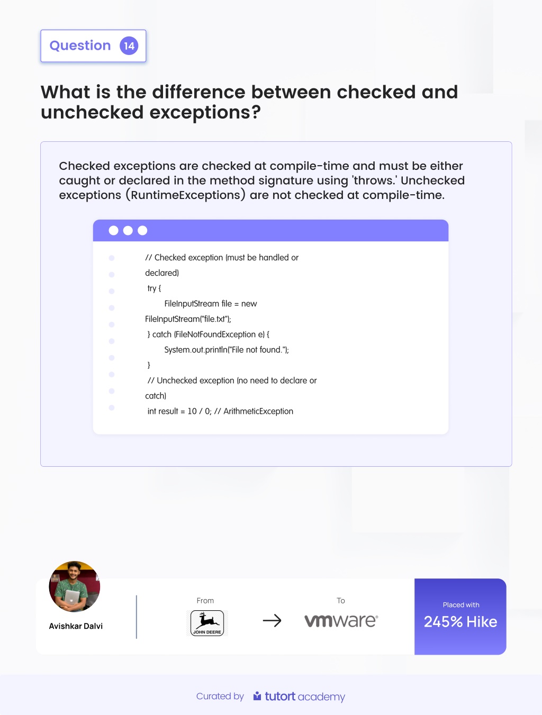
Task: Click the answer paragraph about compile-time
Action: pos(262,180)
